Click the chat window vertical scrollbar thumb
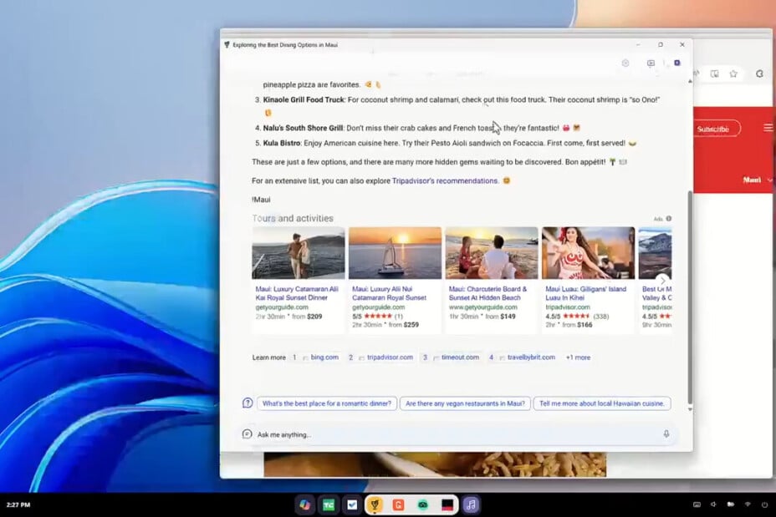Image resolution: width=776 pixels, height=517 pixels. point(690,297)
